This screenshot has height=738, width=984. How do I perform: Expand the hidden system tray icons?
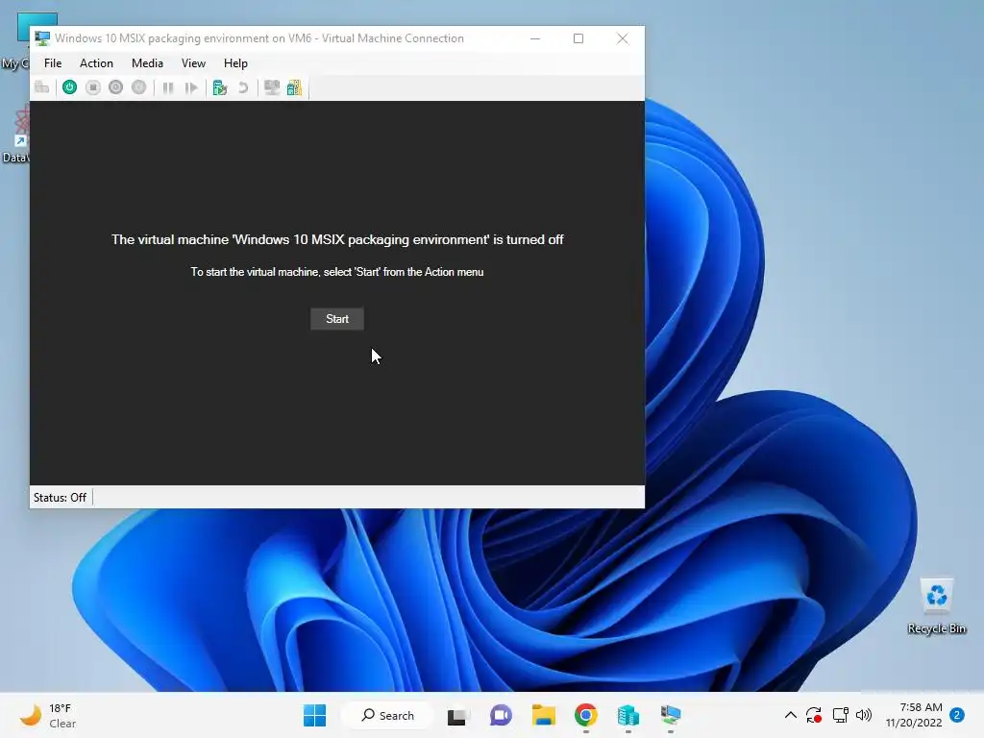[791, 715]
